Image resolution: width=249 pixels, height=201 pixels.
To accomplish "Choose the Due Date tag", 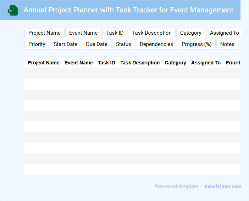I will tap(96, 44).
